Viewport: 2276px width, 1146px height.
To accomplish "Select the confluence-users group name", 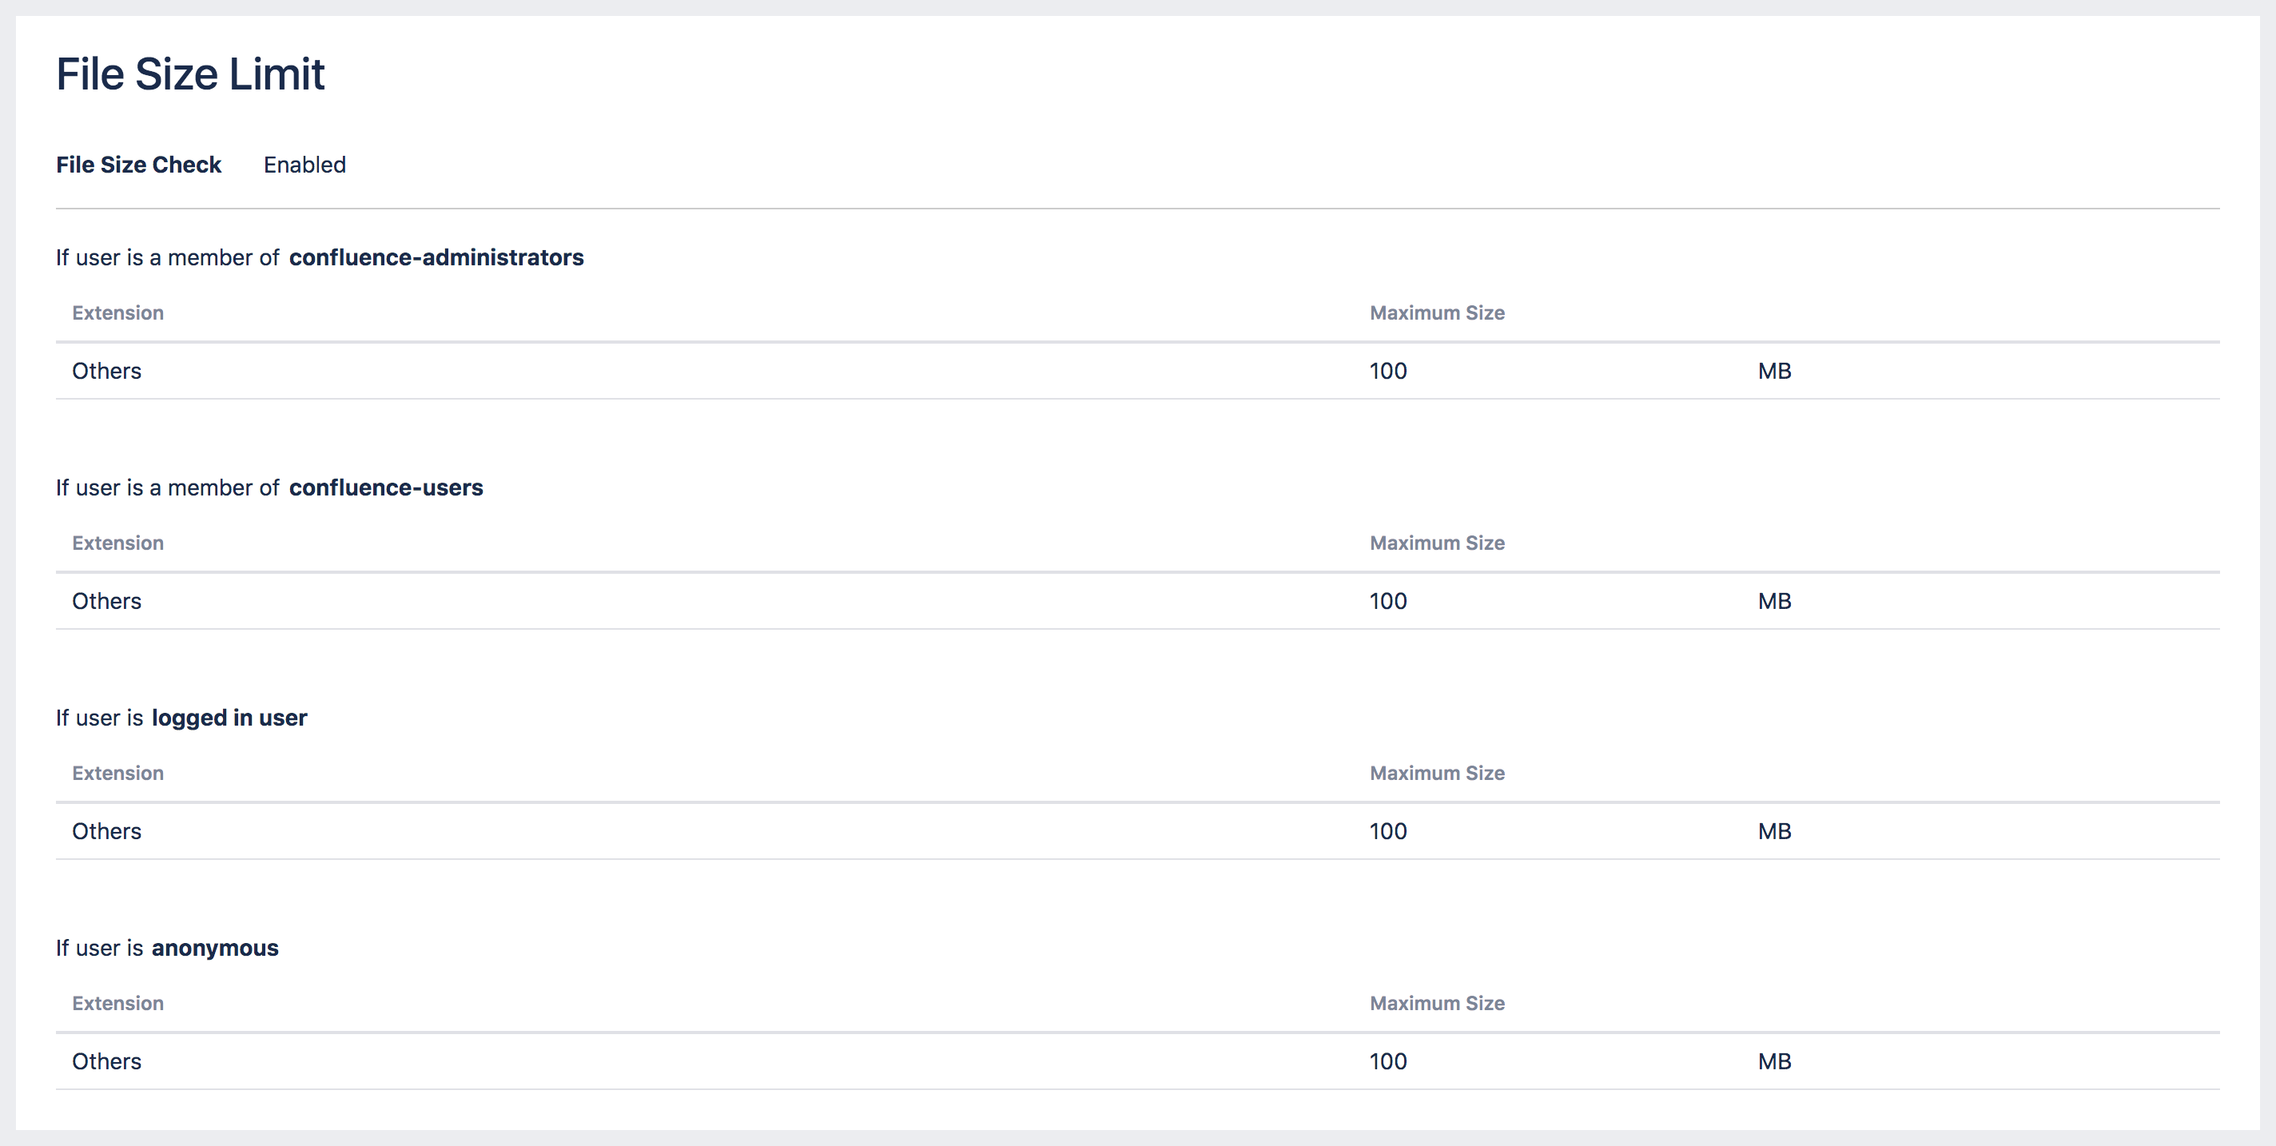I will [385, 487].
